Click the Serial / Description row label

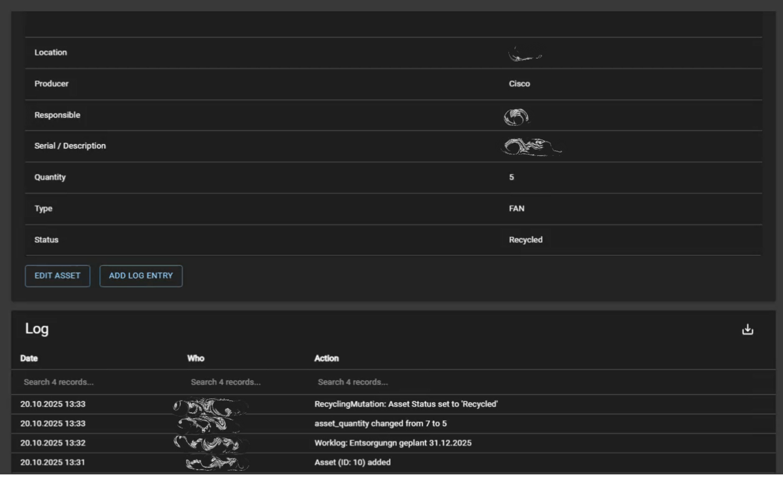[70, 146]
